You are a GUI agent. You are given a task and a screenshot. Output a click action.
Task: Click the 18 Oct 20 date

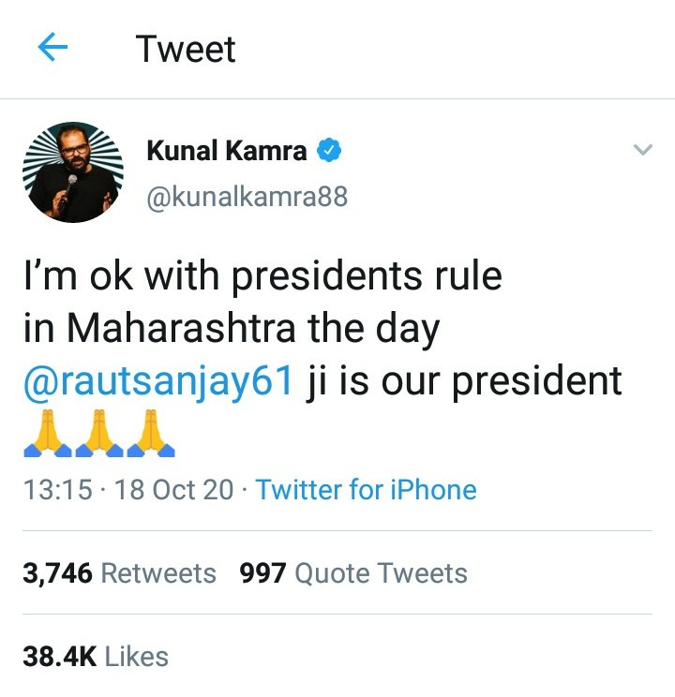[x=174, y=489]
